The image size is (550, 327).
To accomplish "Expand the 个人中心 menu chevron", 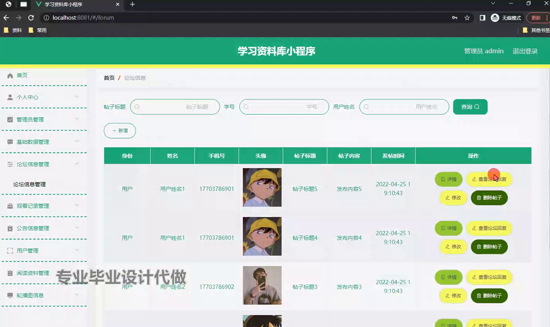I will click(76, 97).
